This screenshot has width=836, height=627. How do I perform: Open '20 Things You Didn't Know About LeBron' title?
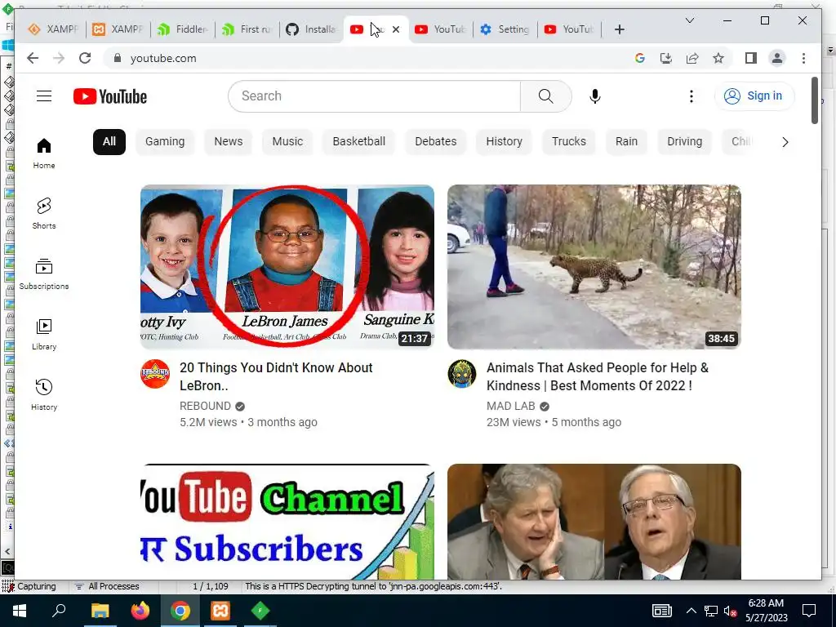click(x=276, y=376)
